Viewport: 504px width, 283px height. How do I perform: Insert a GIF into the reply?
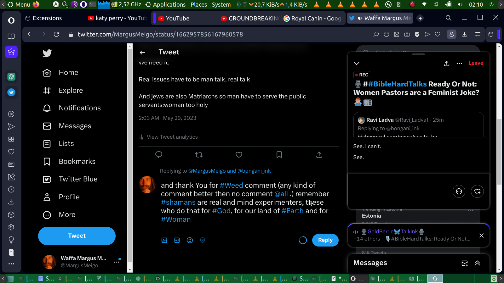[x=177, y=240]
